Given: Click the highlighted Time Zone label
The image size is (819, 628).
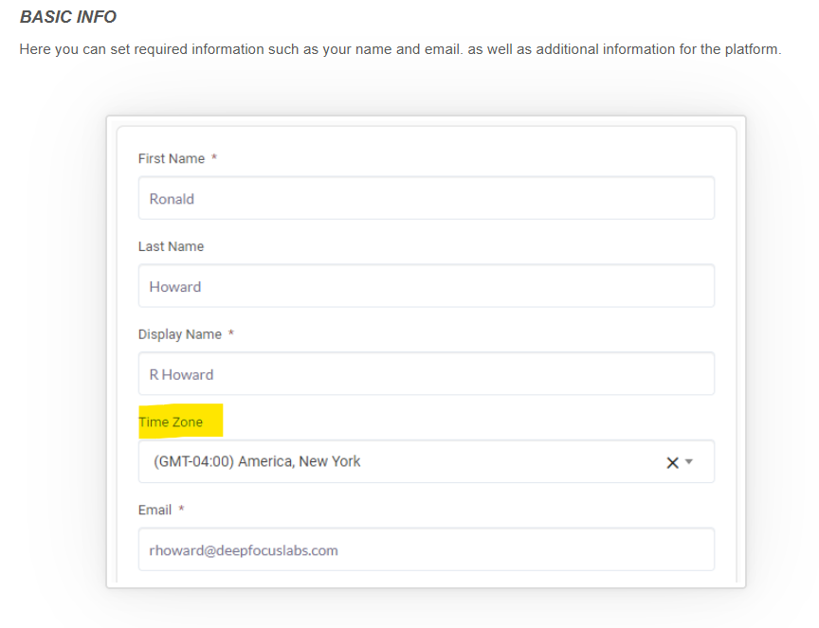Looking at the screenshot, I should tap(171, 422).
